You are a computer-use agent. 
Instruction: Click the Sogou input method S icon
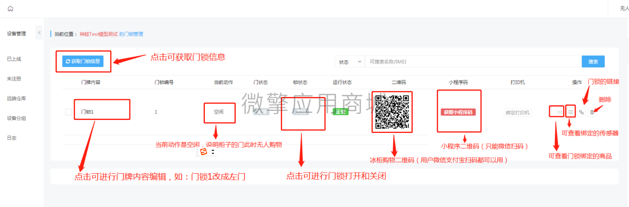click(x=204, y=152)
